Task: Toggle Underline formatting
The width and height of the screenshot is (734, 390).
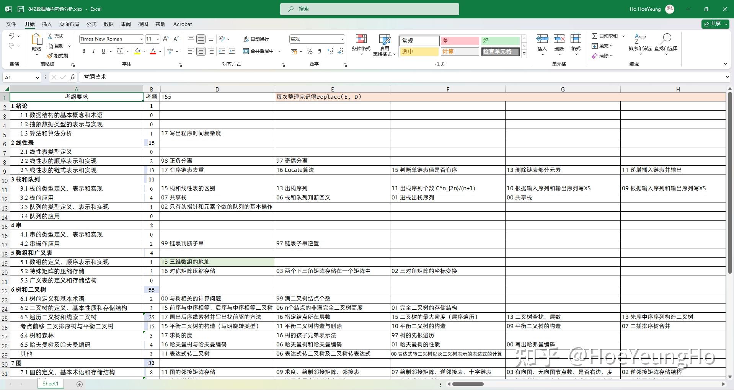Action: [103, 51]
